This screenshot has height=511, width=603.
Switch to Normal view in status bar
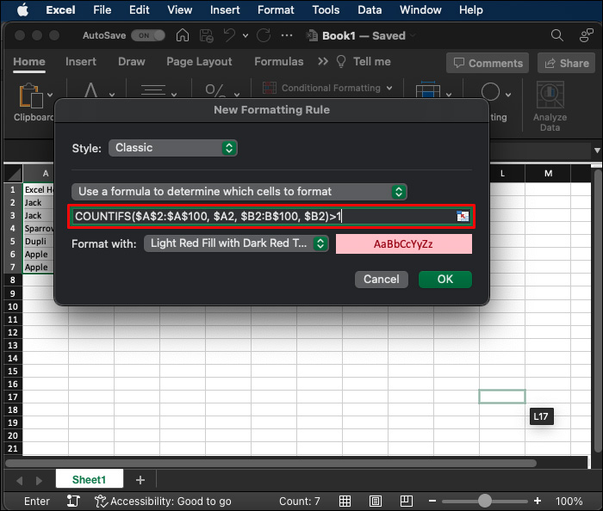[345, 501]
